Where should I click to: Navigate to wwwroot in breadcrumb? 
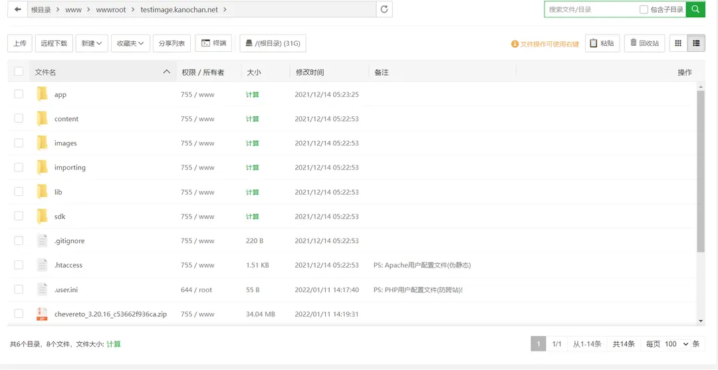[x=111, y=9]
